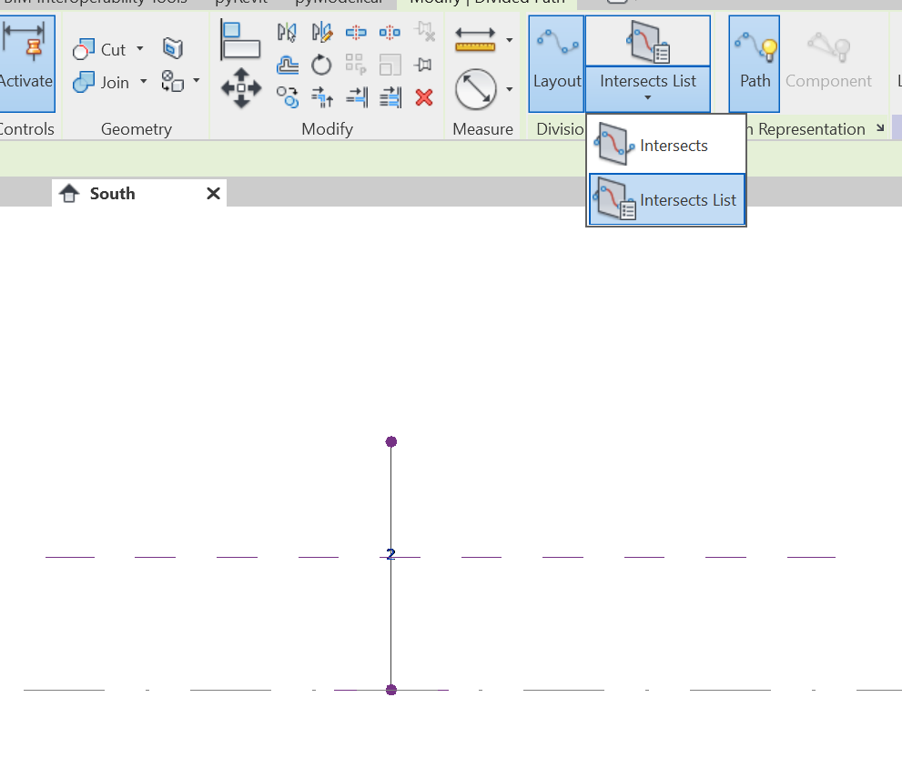
Task: Click the Intersects List ribbon button icon
Action: click(x=648, y=41)
